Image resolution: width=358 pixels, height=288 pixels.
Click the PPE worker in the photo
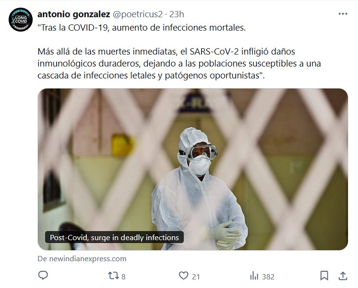[199, 189]
